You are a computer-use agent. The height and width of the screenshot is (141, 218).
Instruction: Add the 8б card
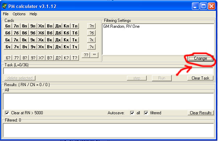coord(25,33)
